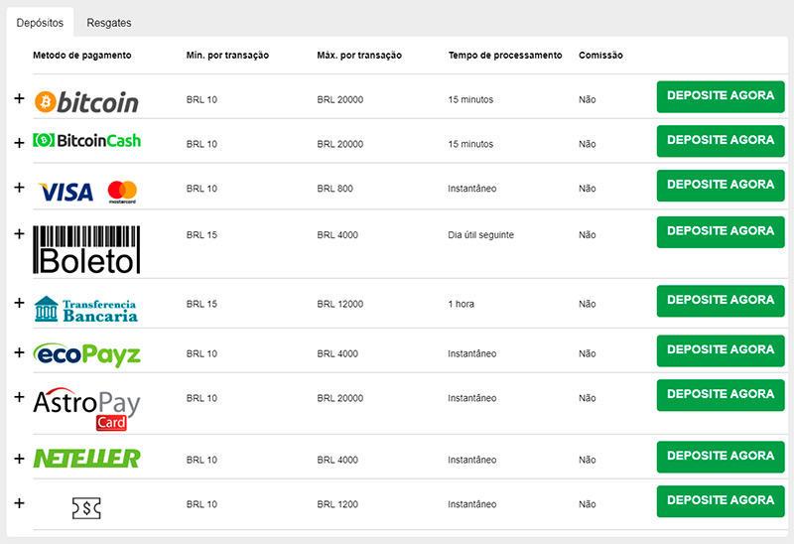This screenshot has height=544, width=794.
Task: Expand the Visa Mastercard row
Action: coord(19,188)
